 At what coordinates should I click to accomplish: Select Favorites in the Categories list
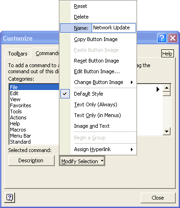[21, 105]
